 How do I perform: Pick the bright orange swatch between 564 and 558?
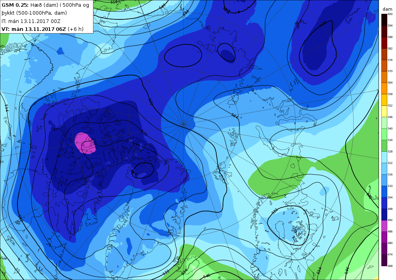384,88
